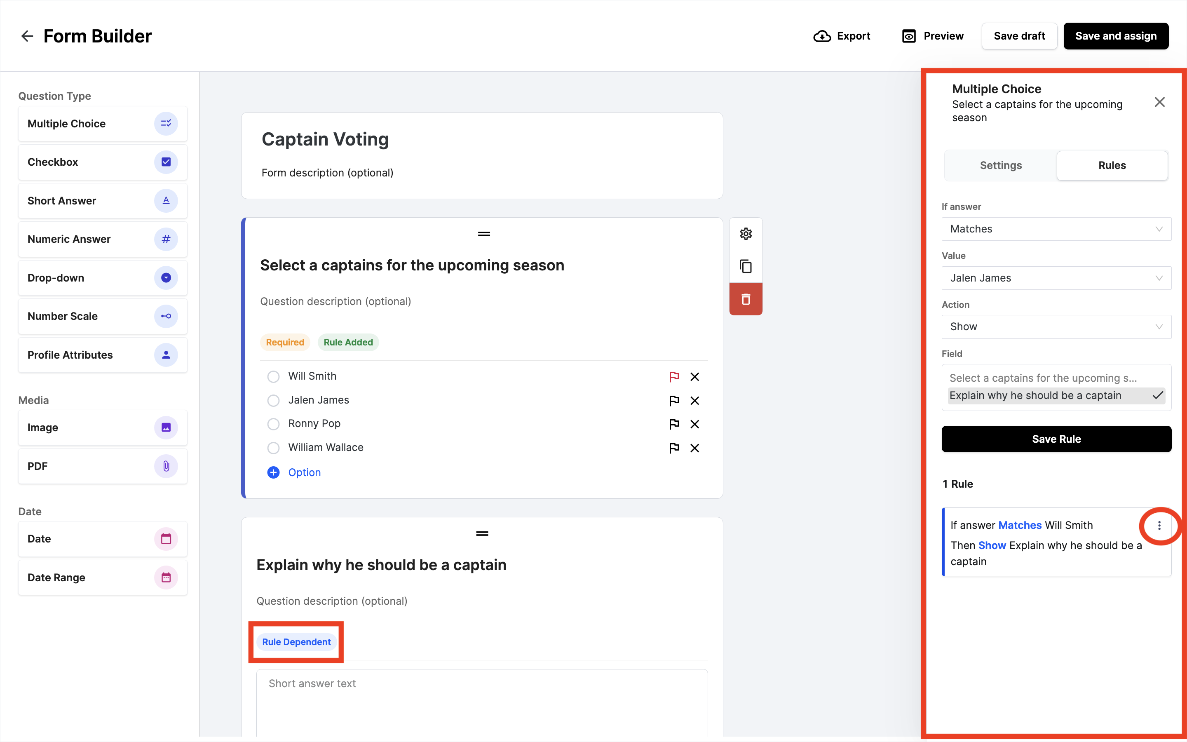1187x742 pixels.
Task: Expand the Matches condition dropdown
Action: coord(1056,229)
